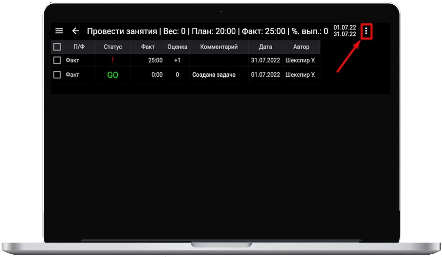Check the box for the Создана задача row

click(57, 75)
